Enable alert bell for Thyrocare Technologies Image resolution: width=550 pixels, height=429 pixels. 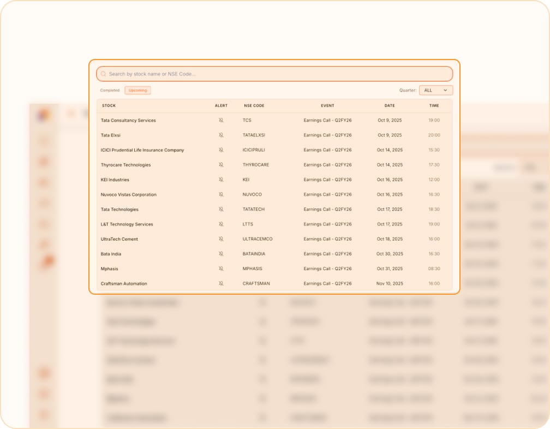(221, 164)
